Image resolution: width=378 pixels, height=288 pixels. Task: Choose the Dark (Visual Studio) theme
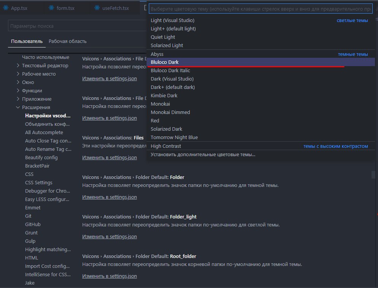pyautogui.click(x=261, y=79)
